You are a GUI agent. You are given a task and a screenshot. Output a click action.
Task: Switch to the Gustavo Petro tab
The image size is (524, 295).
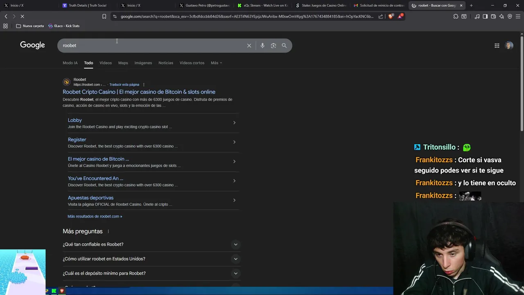205,5
